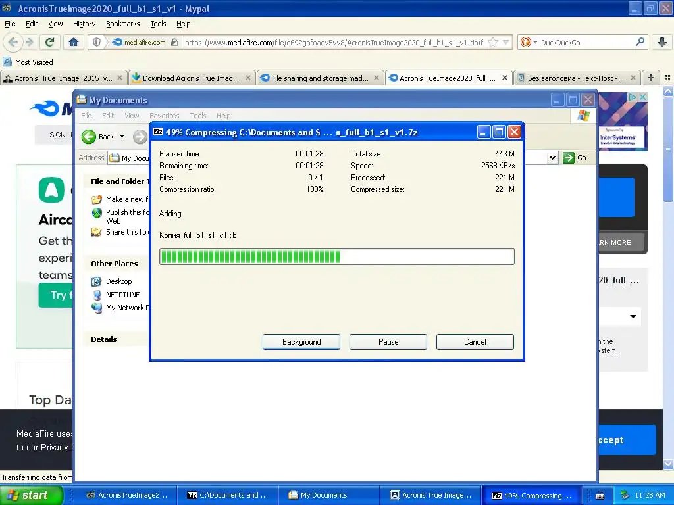Screen dimensions: 674x505
Task: Switch to File sharing and storage tab
Action: pyautogui.click(x=319, y=78)
